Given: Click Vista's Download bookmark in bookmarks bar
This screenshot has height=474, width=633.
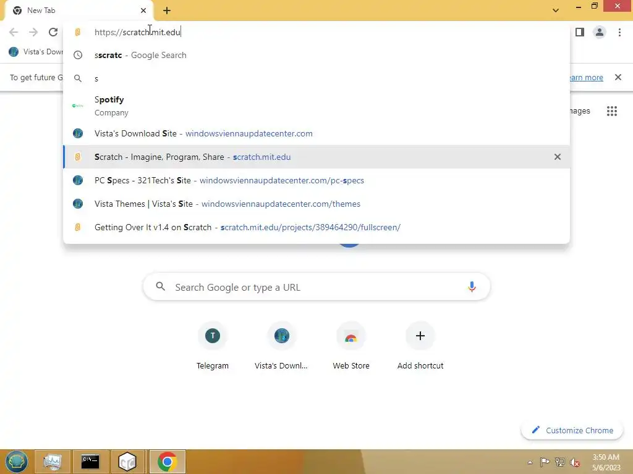Looking at the screenshot, I should point(35,52).
